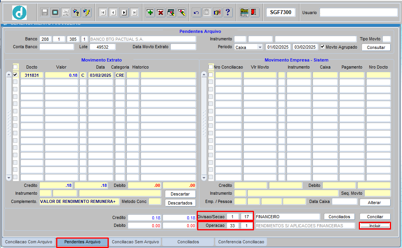This screenshot has height=248, width=402.
Task: Toggle select-all checkbox beside Nro Conciliacao header
Action: coord(211,67)
